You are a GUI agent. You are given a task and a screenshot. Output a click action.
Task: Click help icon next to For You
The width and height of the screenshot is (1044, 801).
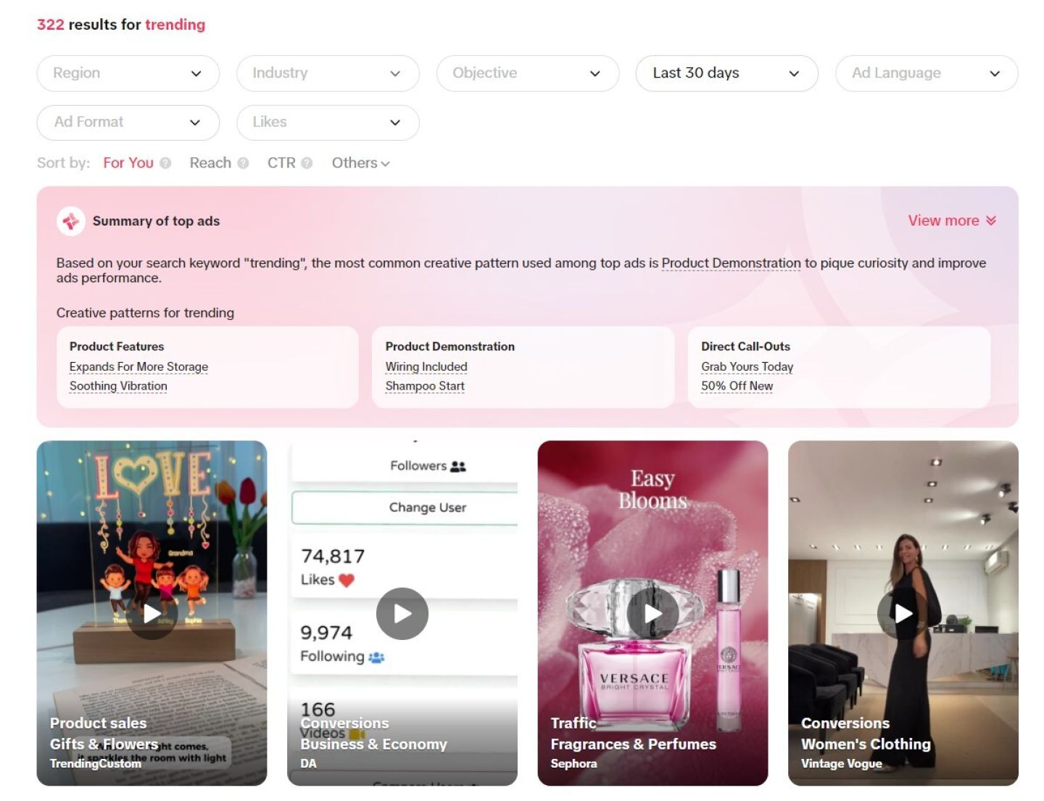click(165, 163)
